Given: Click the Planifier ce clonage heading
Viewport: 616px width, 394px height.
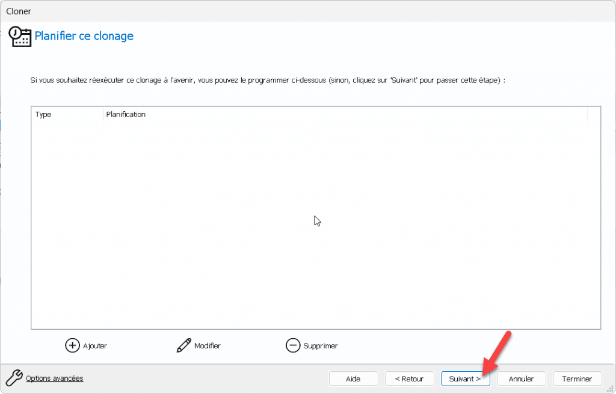Looking at the screenshot, I should point(84,36).
